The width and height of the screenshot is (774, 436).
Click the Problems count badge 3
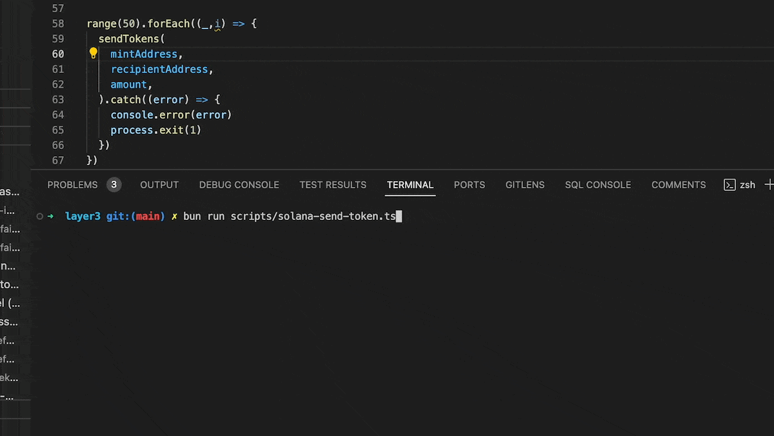tap(114, 184)
